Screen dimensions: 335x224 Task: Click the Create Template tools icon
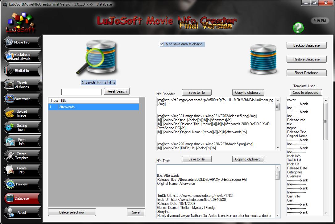click(x=10, y=156)
